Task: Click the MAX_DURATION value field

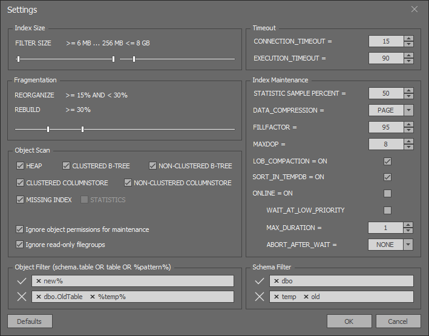Action: [385, 228]
